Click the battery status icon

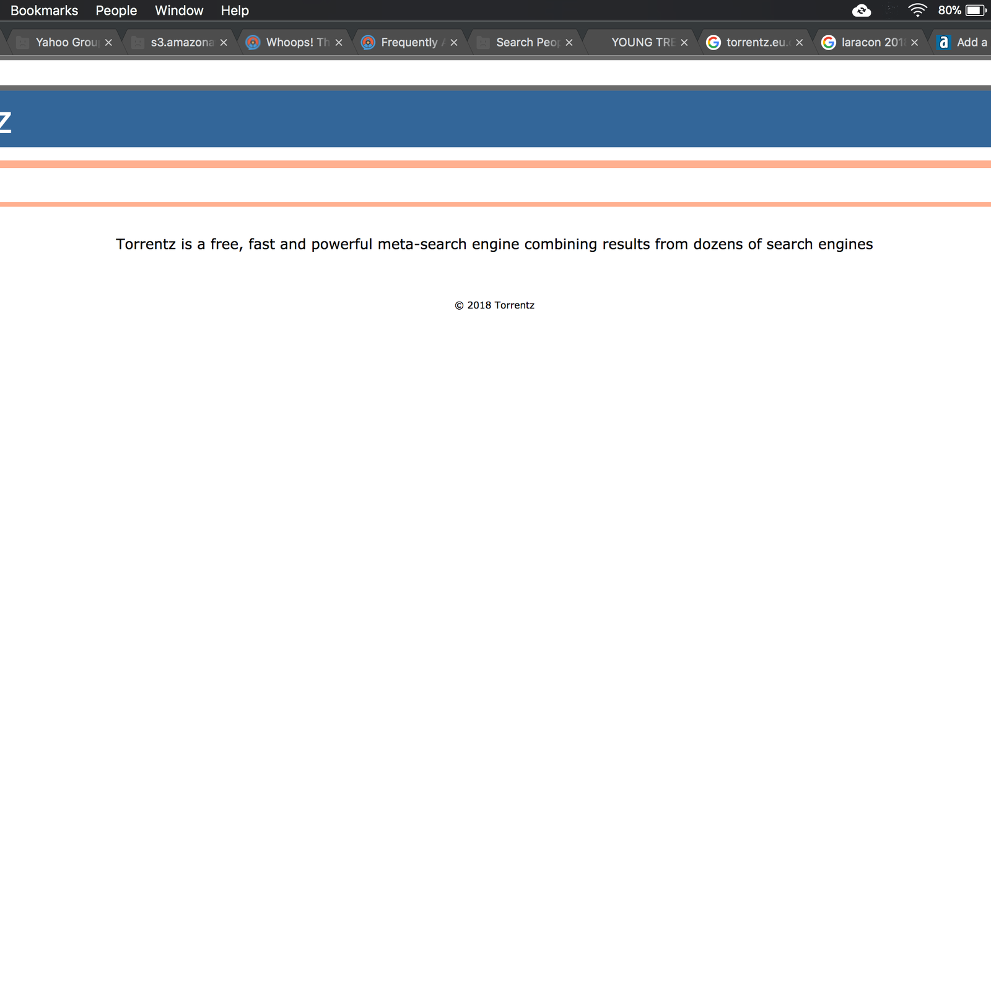click(x=976, y=11)
